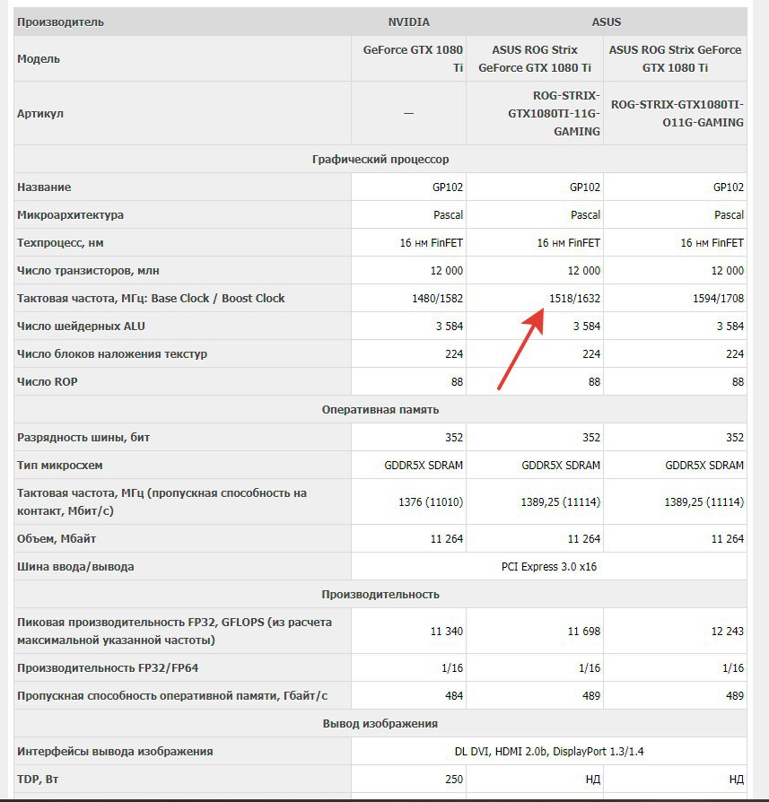Click 'Разрядность шины, бит' row label
769x802 pixels.
tap(83, 437)
